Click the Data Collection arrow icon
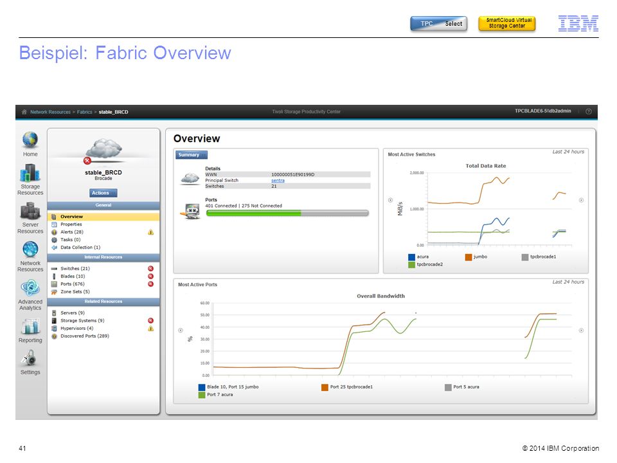The height and width of the screenshot is (463, 617). point(54,248)
